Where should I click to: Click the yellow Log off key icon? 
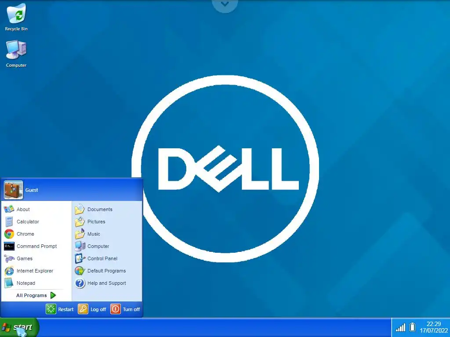tap(83, 309)
